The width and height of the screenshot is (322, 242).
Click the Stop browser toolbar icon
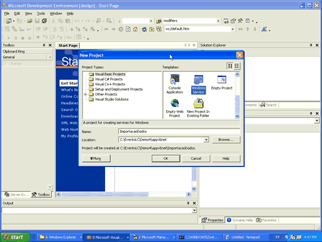click(x=121, y=29)
